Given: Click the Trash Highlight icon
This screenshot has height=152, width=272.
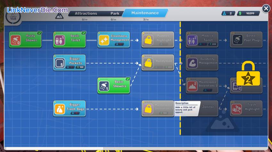Looking at the screenshot, I should 236,109.
